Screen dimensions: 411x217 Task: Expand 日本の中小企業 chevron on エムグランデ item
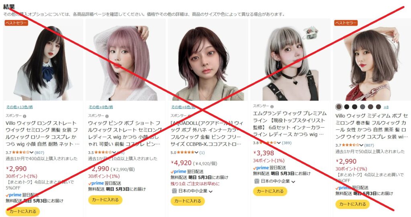click(x=293, y=181)
